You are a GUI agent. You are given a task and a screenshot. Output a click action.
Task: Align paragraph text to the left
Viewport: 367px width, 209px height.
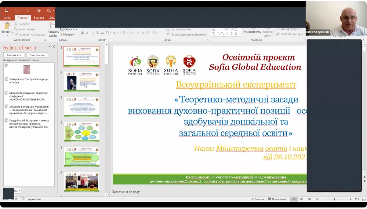pos(133,33)
